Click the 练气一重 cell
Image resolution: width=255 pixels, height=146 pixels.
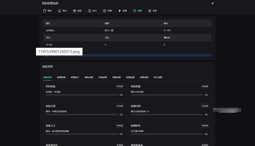pyautogui.click(x=132, y=31)
